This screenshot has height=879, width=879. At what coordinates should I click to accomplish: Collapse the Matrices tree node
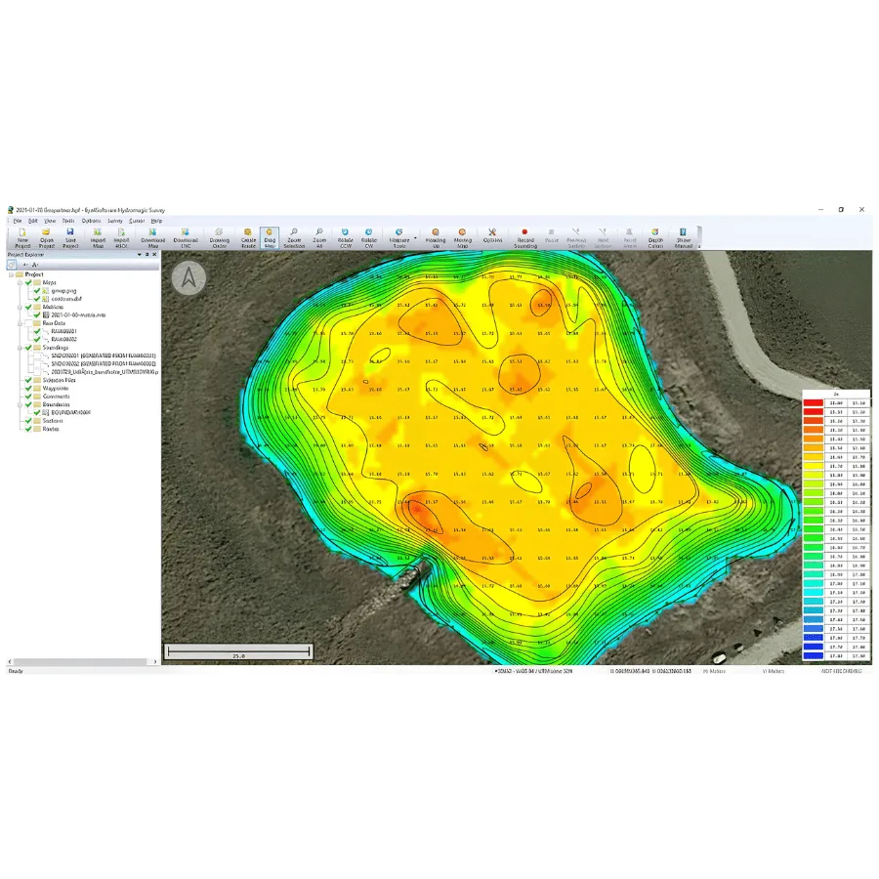(20, 307)
